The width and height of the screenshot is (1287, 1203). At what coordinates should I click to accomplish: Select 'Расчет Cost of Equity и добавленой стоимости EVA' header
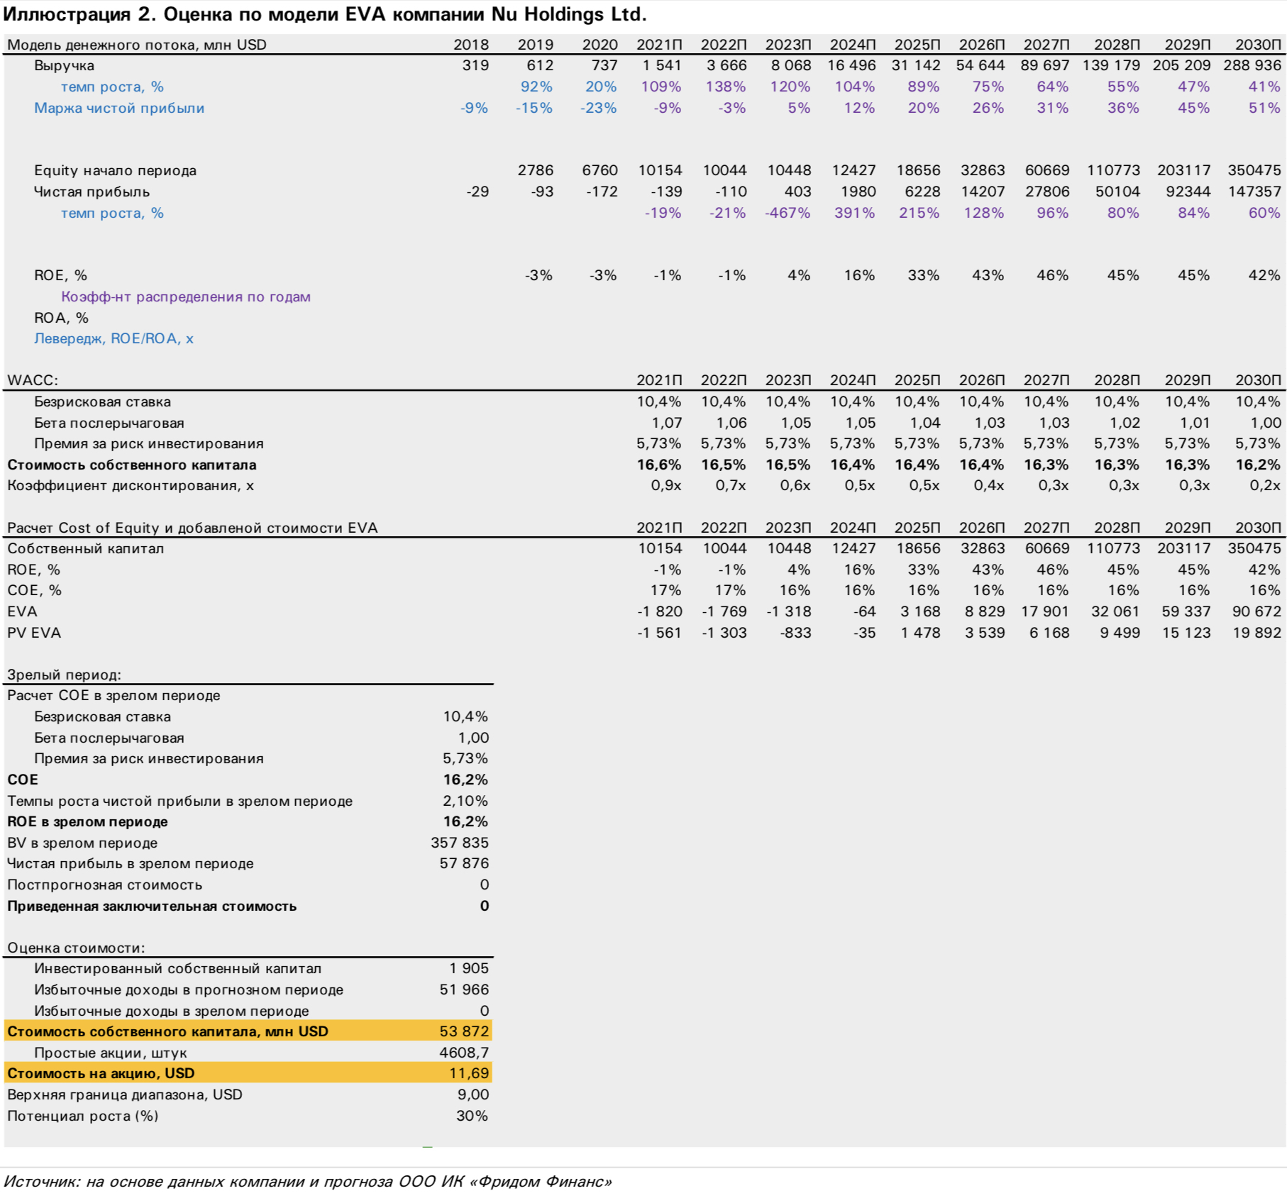point(192,528)
